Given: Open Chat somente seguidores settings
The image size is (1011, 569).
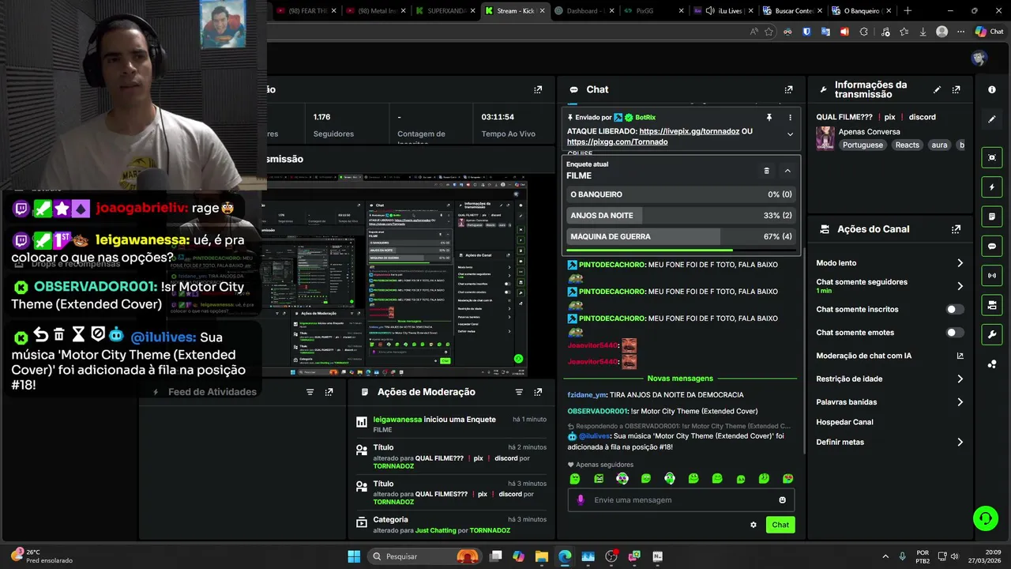Looking at the screenshot, I should pyautogui.click(x=889, y=285).
